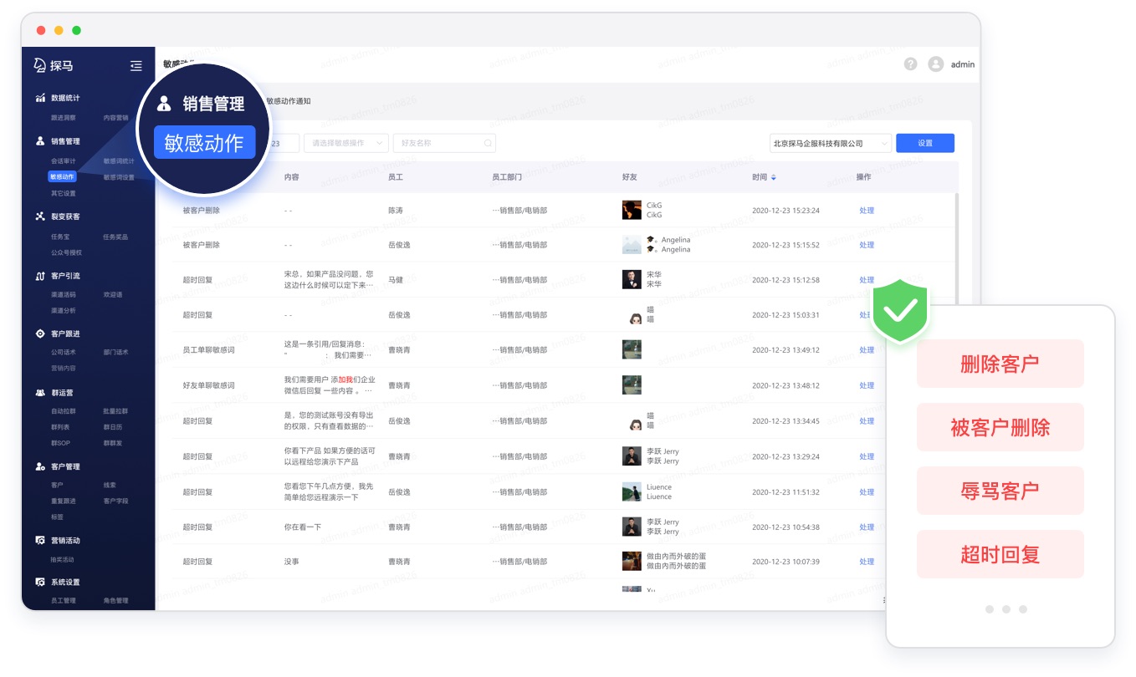The width and height of the screenshot is (1136, 677).
Task: Click 处理 link for 陈涛's row
Action: pyautogui.click(x=866, y=211)
